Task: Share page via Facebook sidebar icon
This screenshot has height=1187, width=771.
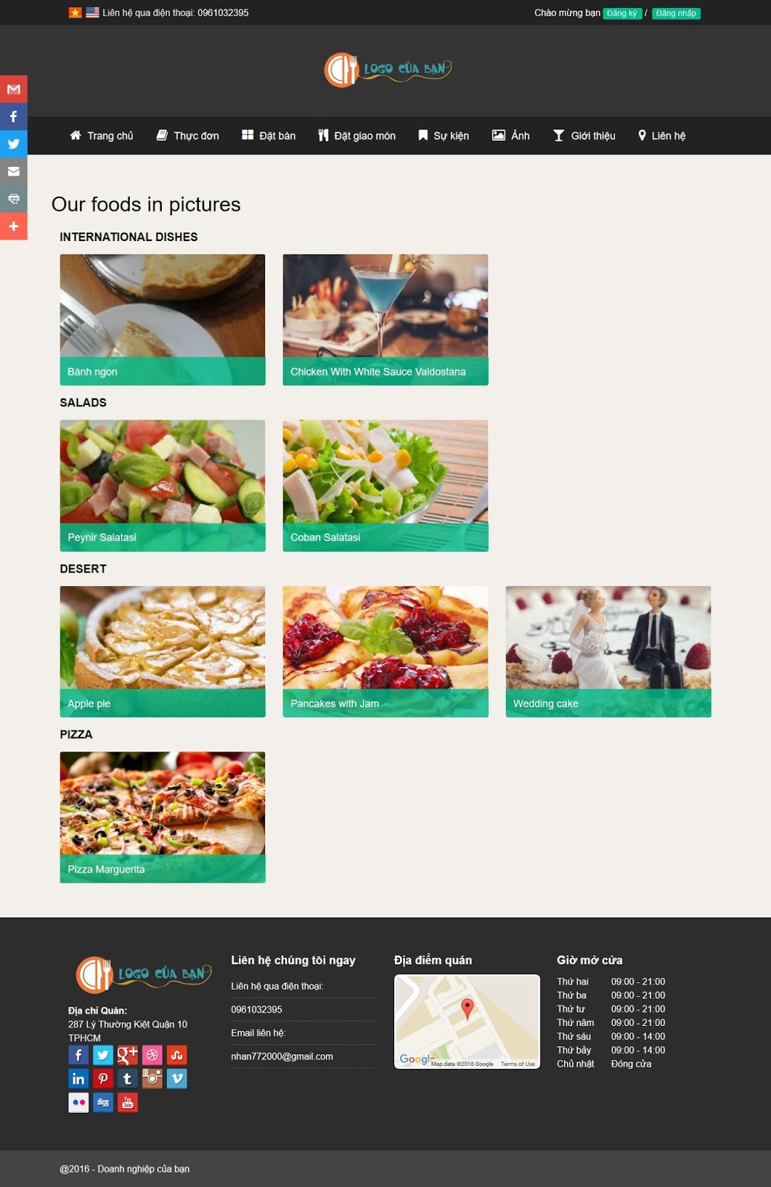Action: click(13, 116)
